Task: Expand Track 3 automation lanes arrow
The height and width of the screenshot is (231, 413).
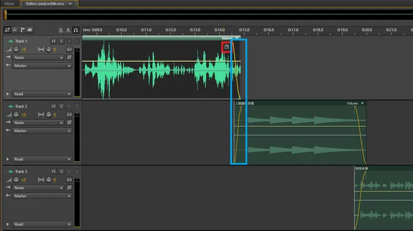Action: 8,224
